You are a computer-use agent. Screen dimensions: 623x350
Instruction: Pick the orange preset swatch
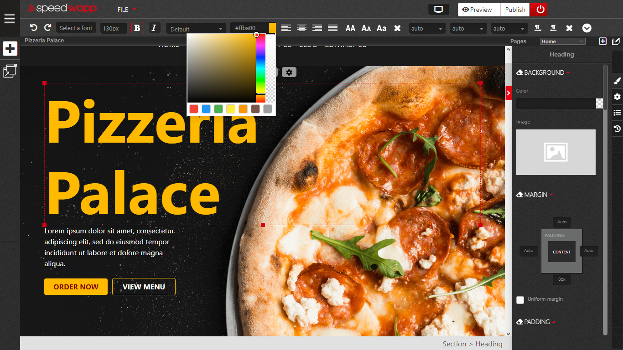(x=243, y=109)
